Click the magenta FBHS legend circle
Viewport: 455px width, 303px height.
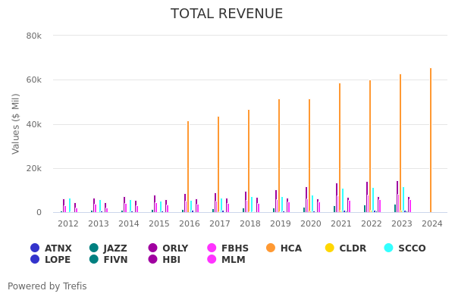point(212,248)
